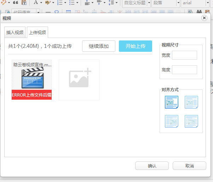The image size is (213, 182).
Task: Focus the 高度 height input field
Action: click(x=184, y=70)
